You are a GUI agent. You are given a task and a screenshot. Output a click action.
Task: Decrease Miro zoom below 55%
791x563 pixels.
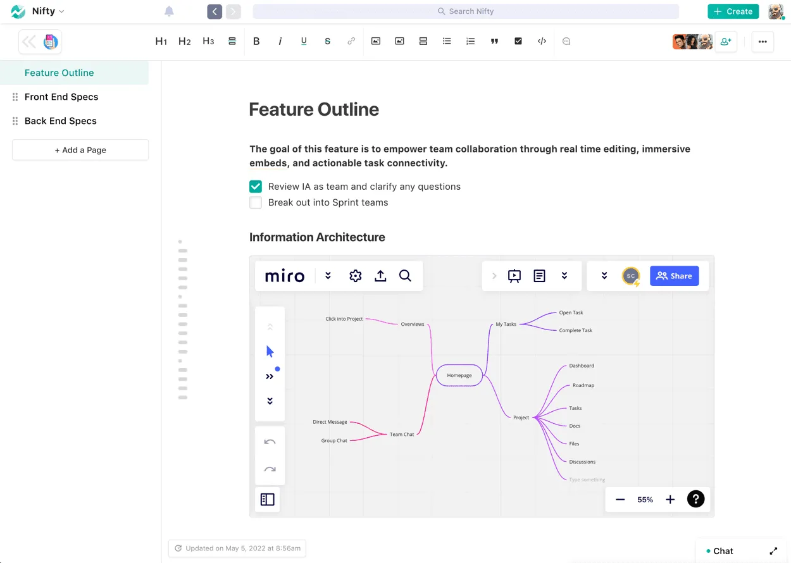tap(620, 499)
